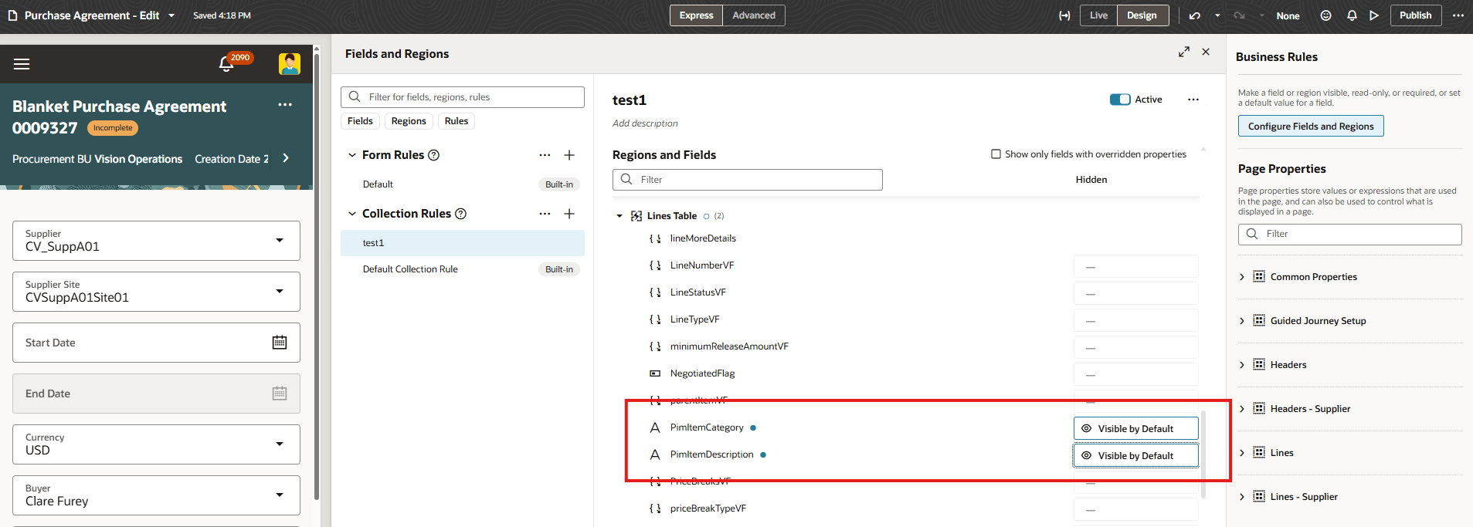1473x527 pixels.
Task: Open Blanket Purchase Agreement more actions
Action: 285,105
